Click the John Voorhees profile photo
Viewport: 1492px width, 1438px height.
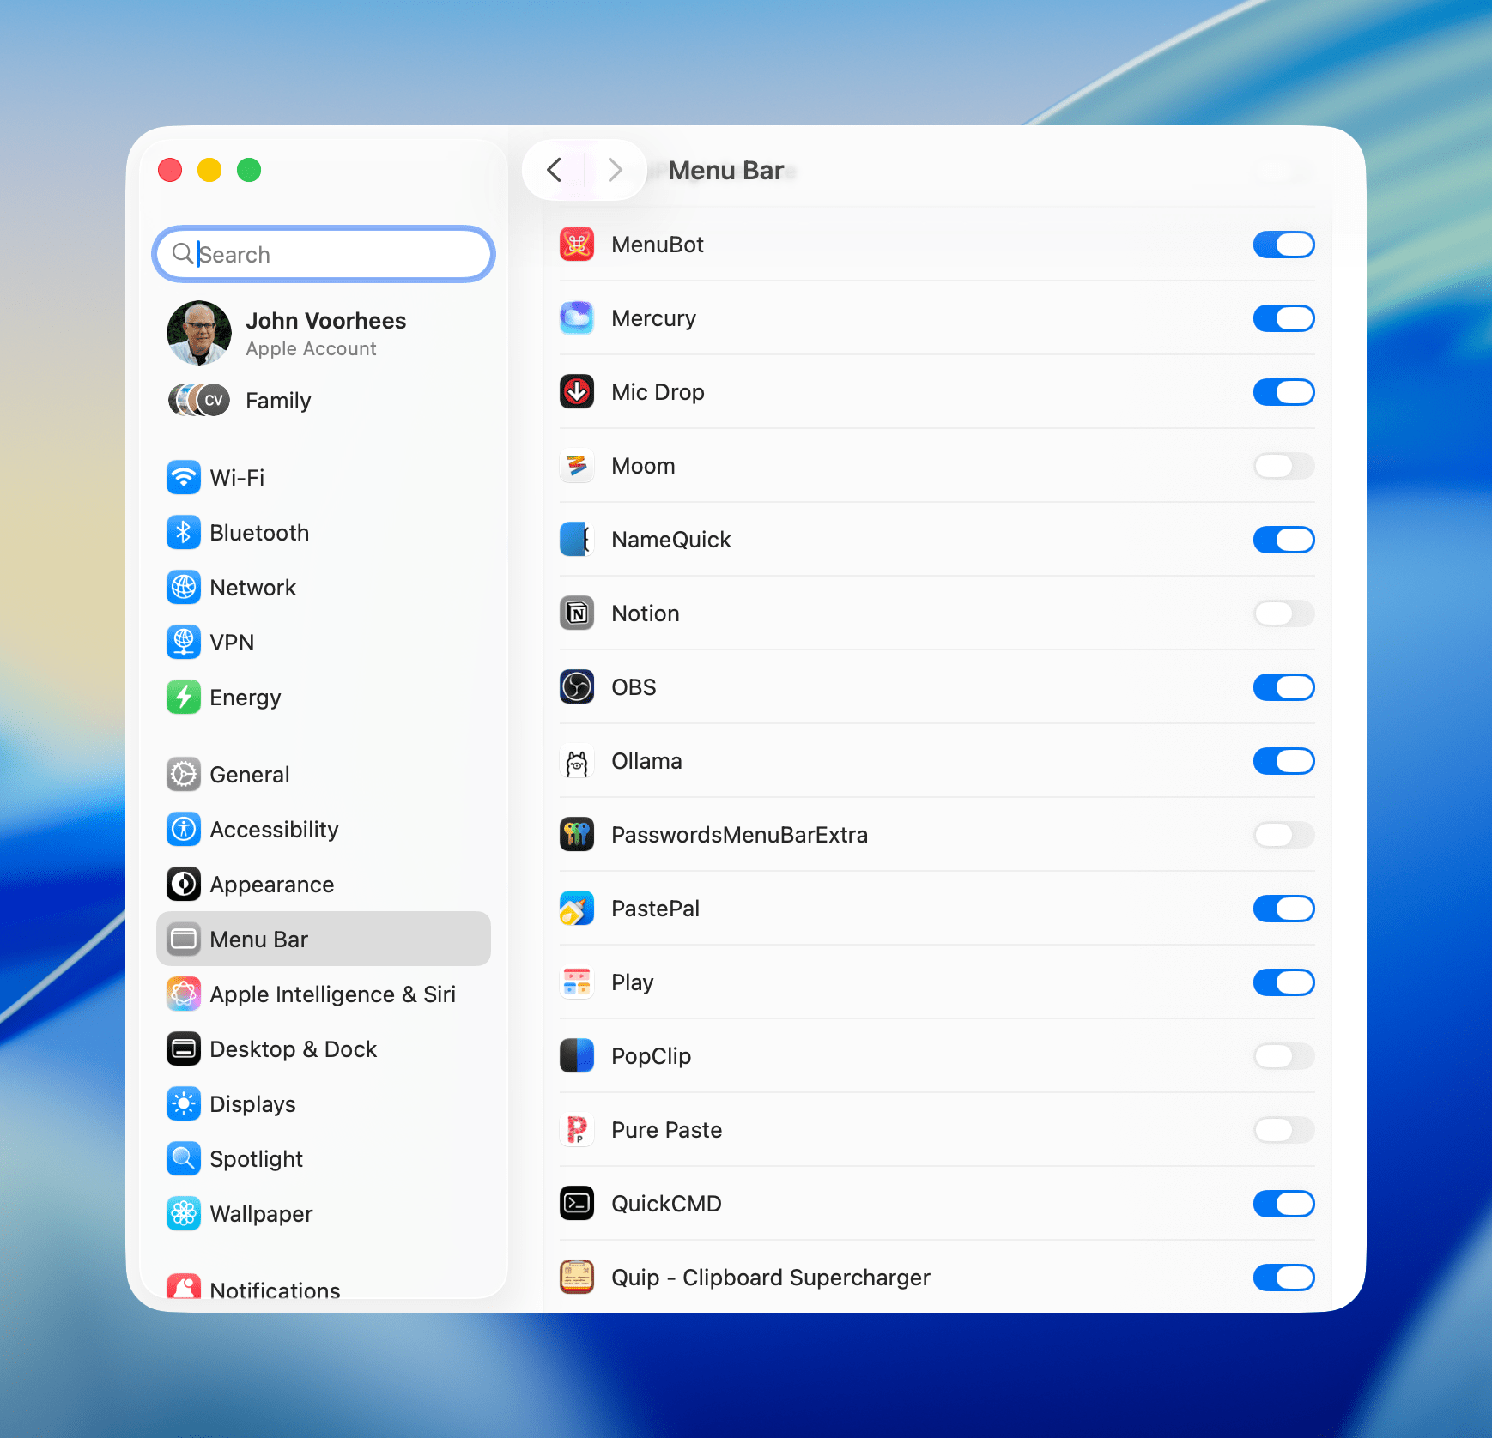tap(199, 333)
